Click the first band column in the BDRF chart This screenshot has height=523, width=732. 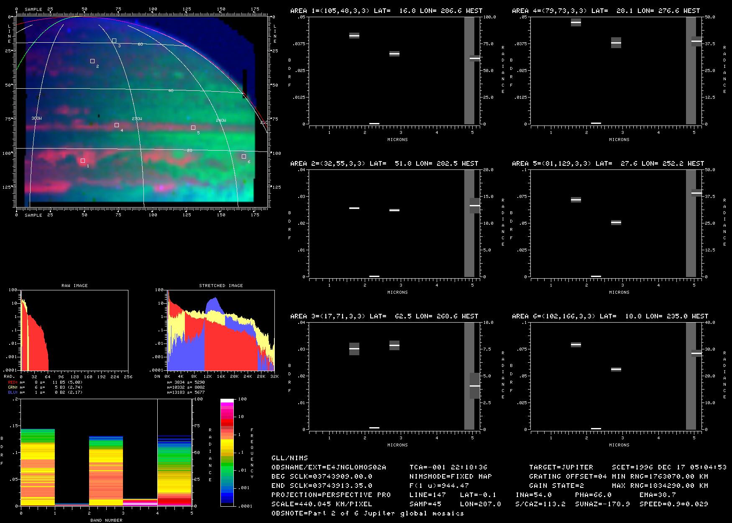[38, 467]
